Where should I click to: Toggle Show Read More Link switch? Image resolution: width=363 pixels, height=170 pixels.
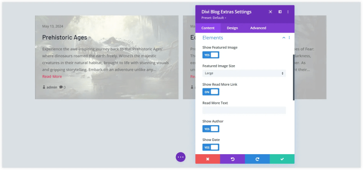click(x=211, y=92)
